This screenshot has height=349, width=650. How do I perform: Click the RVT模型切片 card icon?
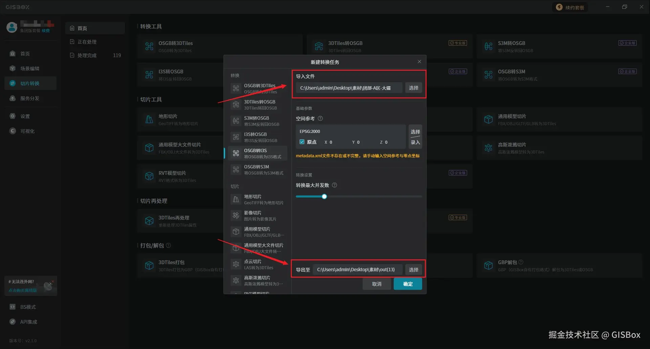[x=149, y=176]
